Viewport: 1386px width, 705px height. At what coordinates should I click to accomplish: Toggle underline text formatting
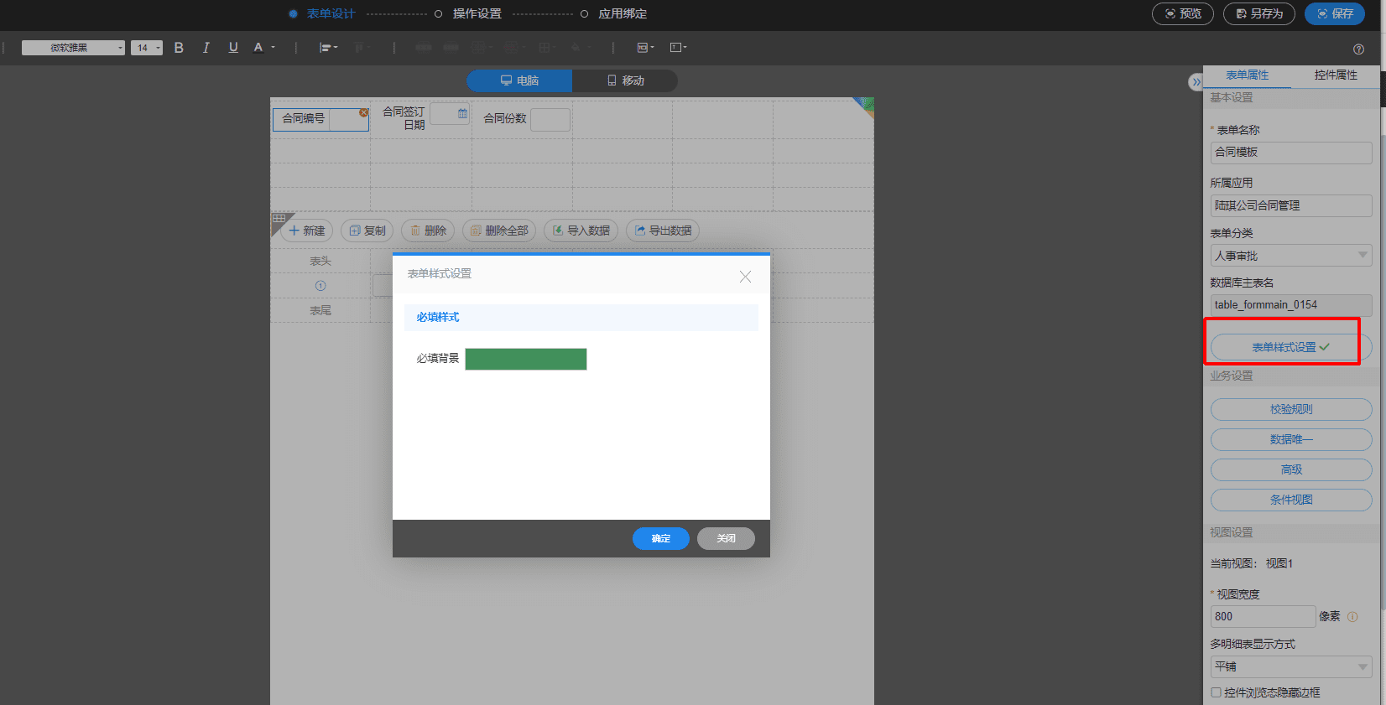point(233,48)
